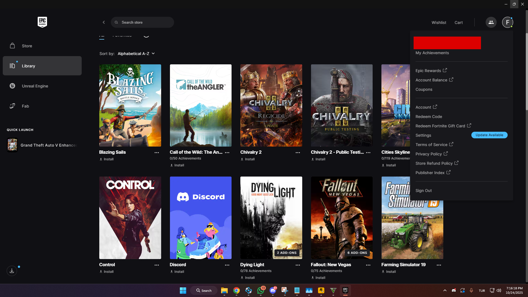
Task: Click the back arrow beside search
Action: click(104, 22)
